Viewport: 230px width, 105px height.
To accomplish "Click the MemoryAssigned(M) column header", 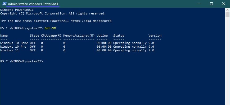I will coord(79,36).
